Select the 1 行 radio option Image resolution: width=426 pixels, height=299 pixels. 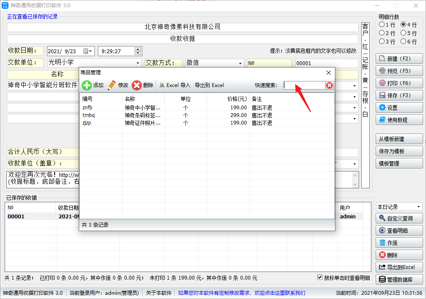point(382,25)
